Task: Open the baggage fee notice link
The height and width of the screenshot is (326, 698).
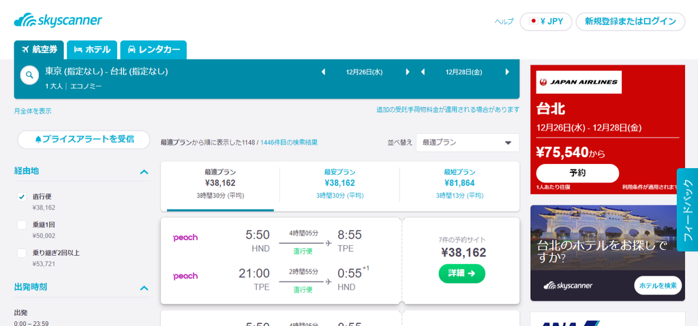Action: point(448,110)
